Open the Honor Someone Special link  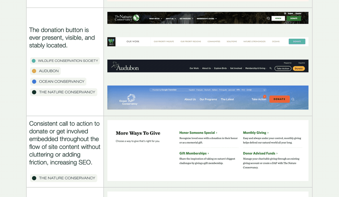click(x=198, y=133)
